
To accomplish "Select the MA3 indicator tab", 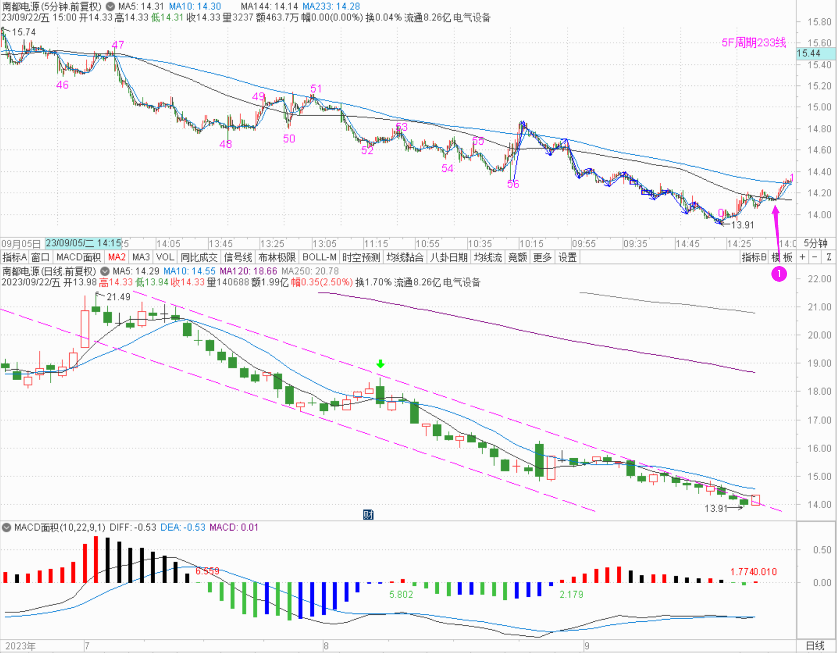I will [x=141, y=257].
